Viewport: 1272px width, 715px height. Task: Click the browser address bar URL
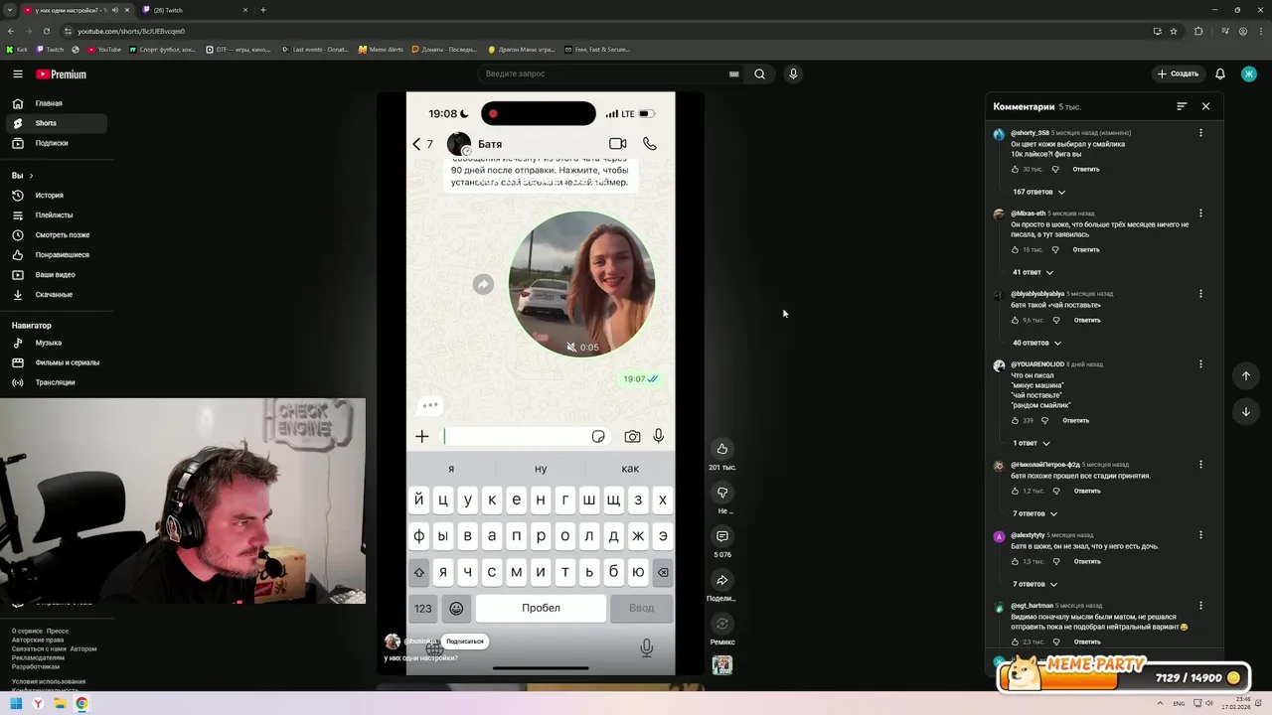tap(131, 31)
